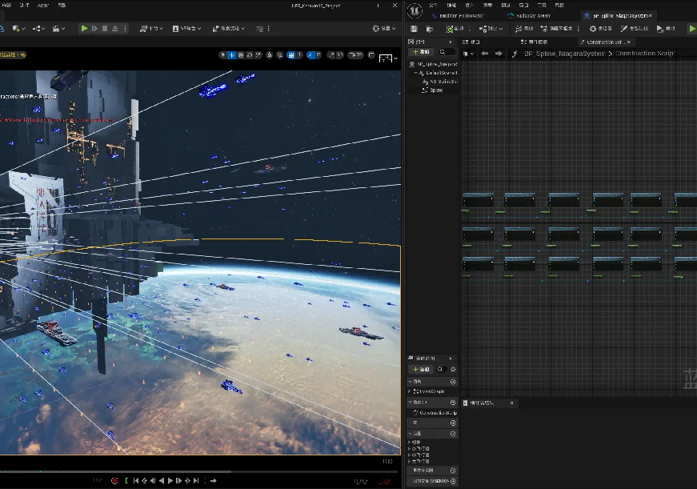The width and height of the screenshot is (697, 489).
Task: Select the Spline component in tree
Action: pos(432,90)
